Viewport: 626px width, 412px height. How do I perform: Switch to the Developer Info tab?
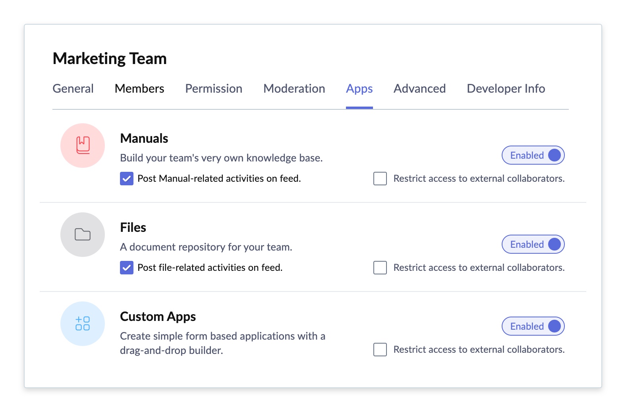(506, 89)
